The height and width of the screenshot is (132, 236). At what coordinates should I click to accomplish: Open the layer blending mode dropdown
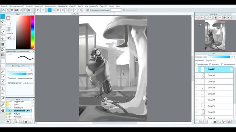[x=221, y=60]
